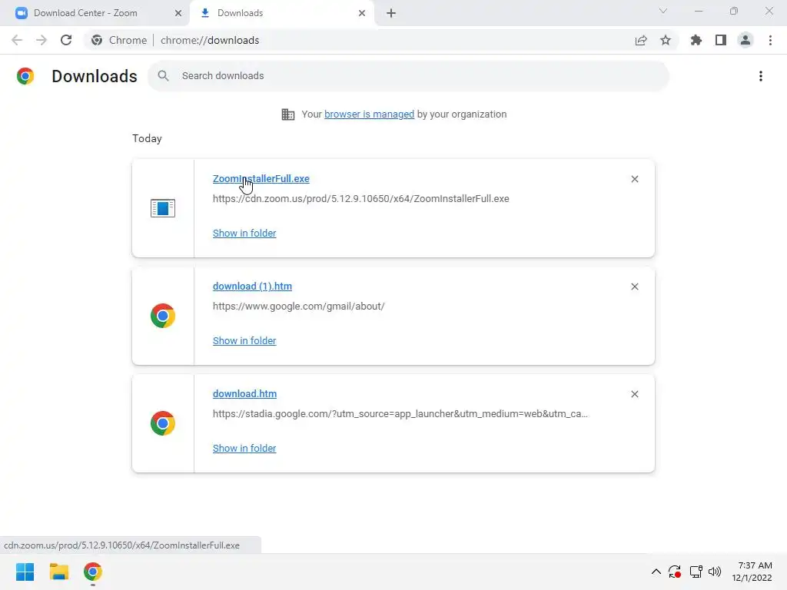Show hidden system tray icons

(x=656, y=572)
